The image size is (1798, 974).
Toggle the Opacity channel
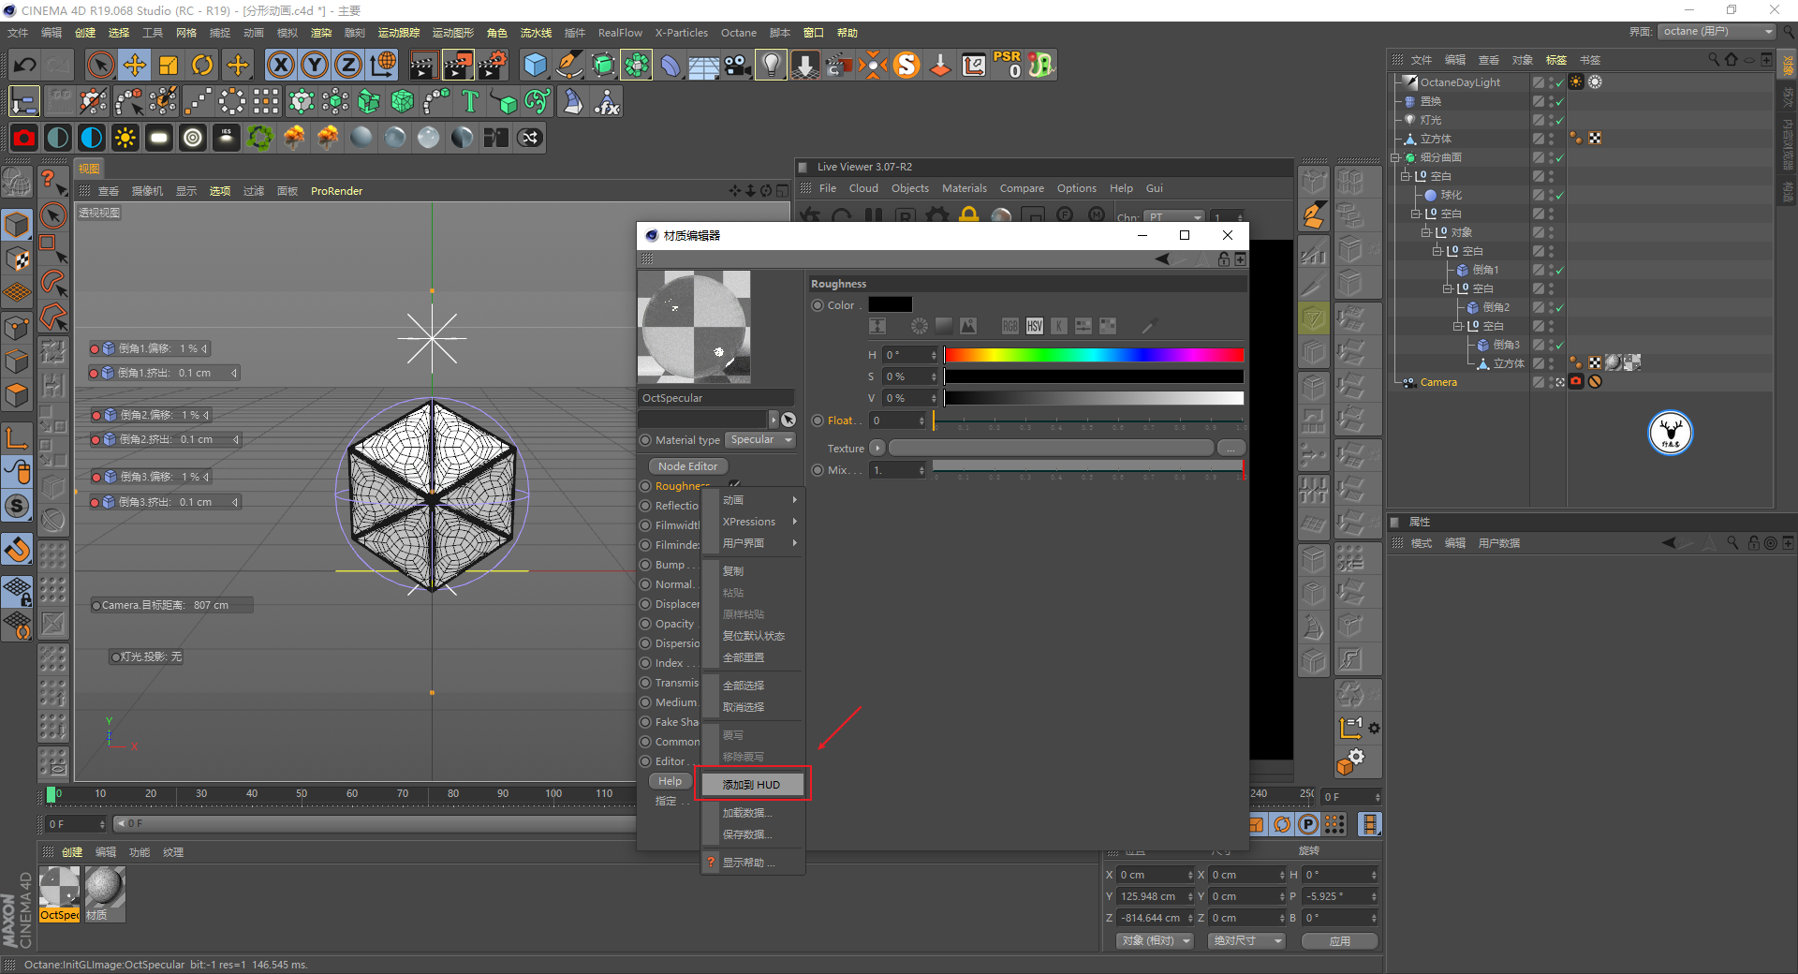[x=645, y=624]
